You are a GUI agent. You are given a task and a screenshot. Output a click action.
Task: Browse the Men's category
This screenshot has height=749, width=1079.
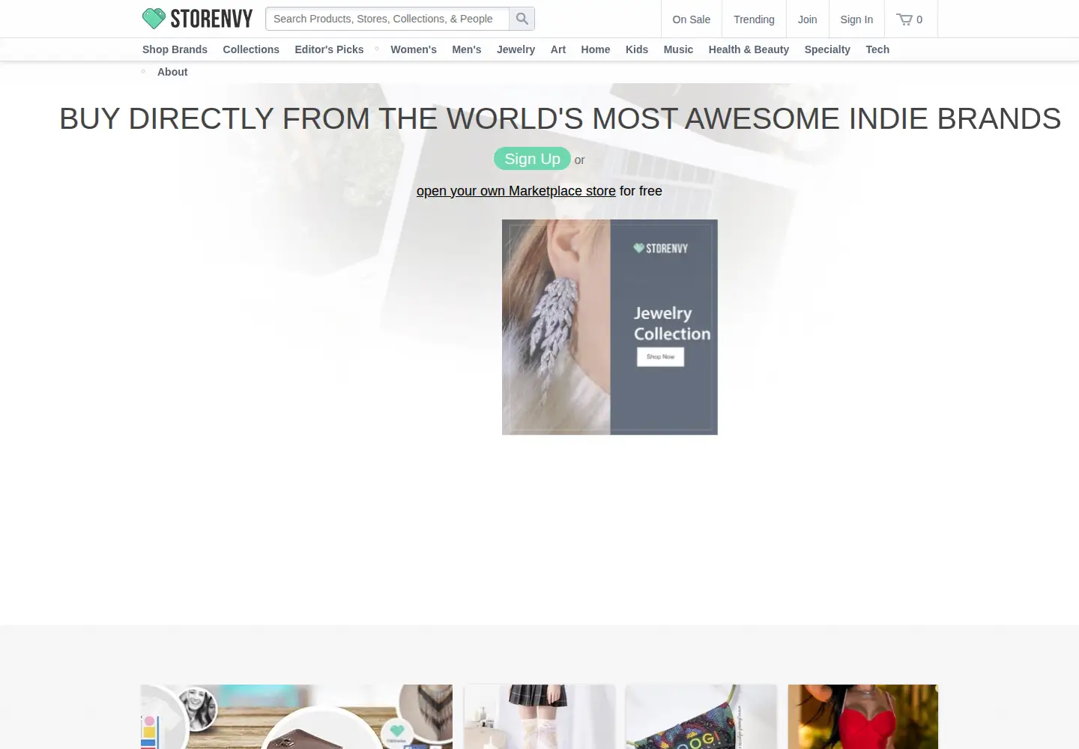[467, 49]
